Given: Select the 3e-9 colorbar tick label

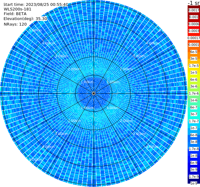Looking at the screenshot, I should click(x=194, y=169).
